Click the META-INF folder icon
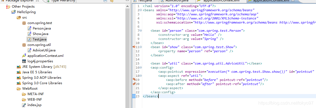The width and height of the screenshot is (316, 108). (24, 94)
